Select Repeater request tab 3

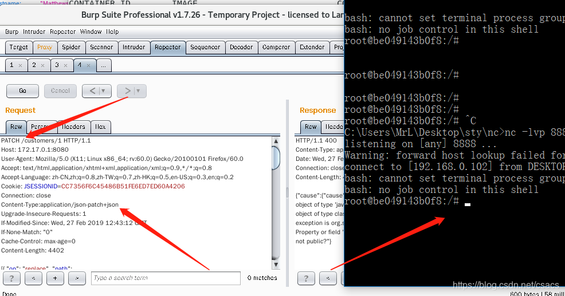[57, 65]
